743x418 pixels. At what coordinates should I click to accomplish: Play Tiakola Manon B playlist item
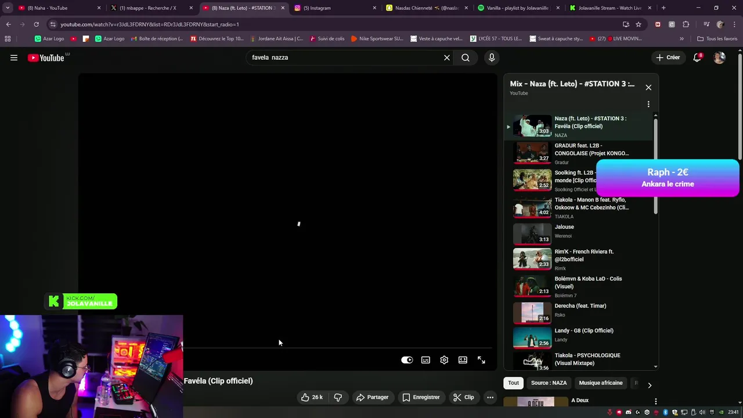coord(578,208)
